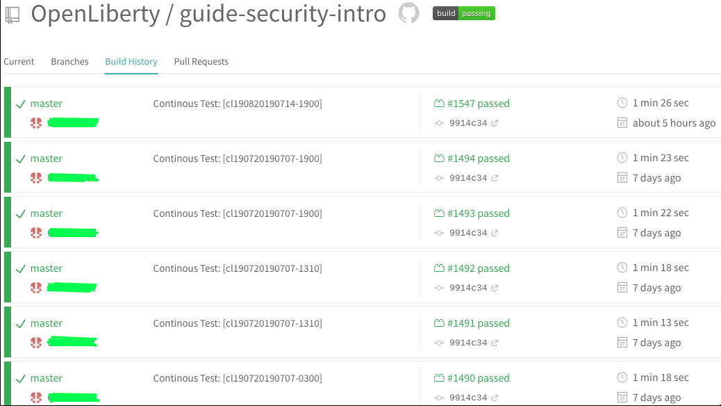
Task: Click the calendar icon next to about 5 hours ago
Action: pos(623,123)
